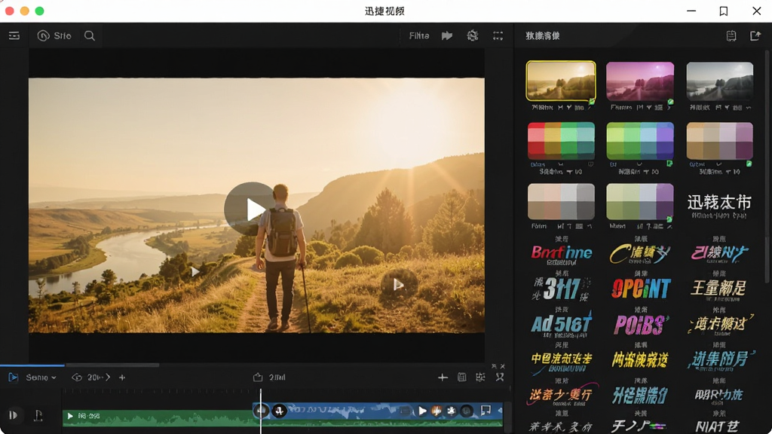Apply the red and blue 'Bmfinne' text style
The height and width of the screenshot is (434, 772).
tap(561, 254)
